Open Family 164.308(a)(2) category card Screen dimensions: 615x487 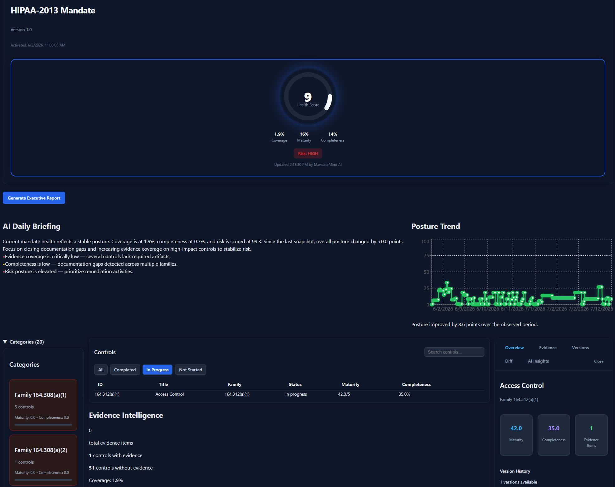click(x=43, y=460)
